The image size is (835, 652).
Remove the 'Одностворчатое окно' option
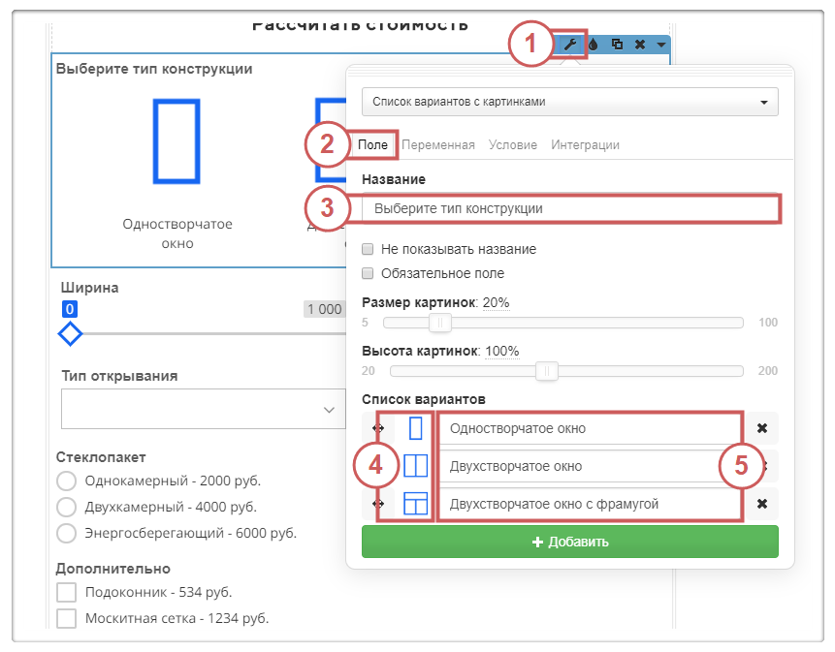tap(762, 428)
